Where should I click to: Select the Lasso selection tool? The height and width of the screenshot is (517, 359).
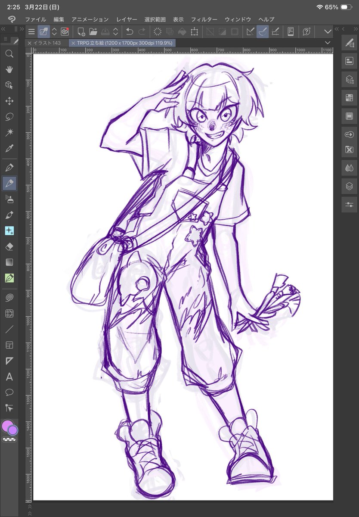[9, 117]
